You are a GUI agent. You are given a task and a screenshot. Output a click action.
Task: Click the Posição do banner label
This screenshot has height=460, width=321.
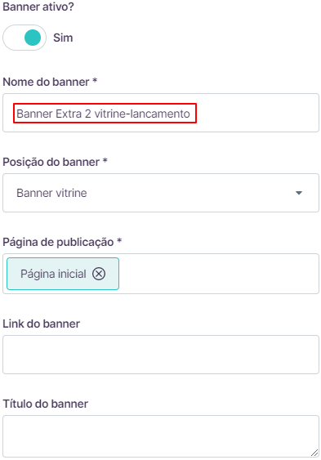coord(55,162)
